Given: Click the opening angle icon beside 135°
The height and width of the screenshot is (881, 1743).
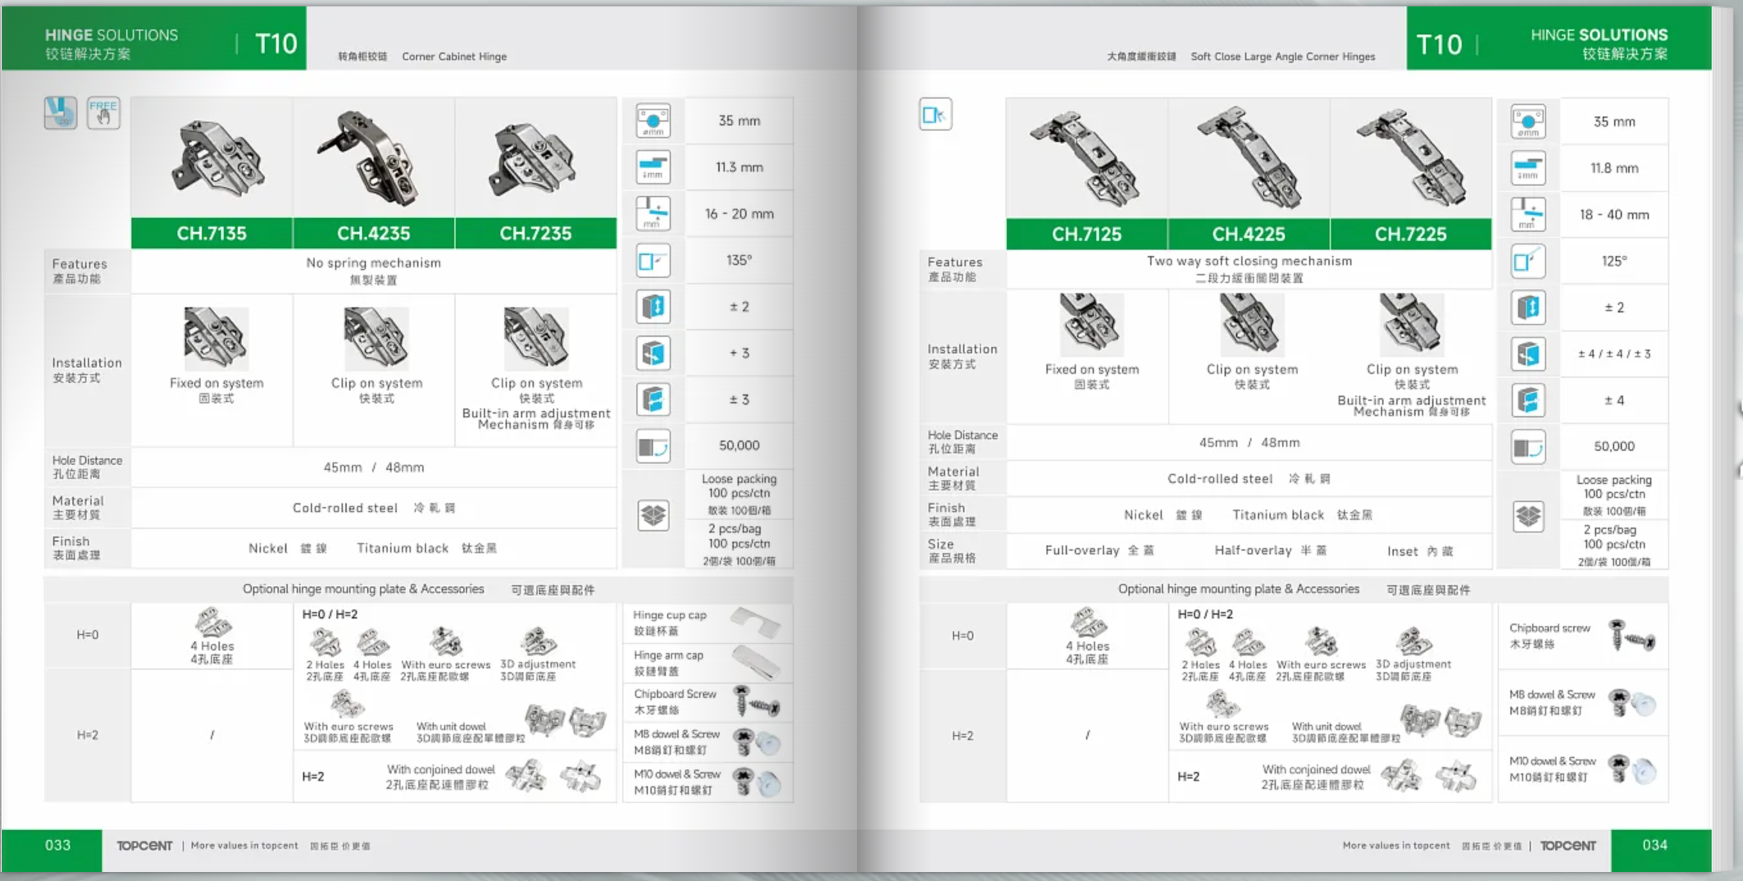Looking at the screenshot, I should coord(653,261).
